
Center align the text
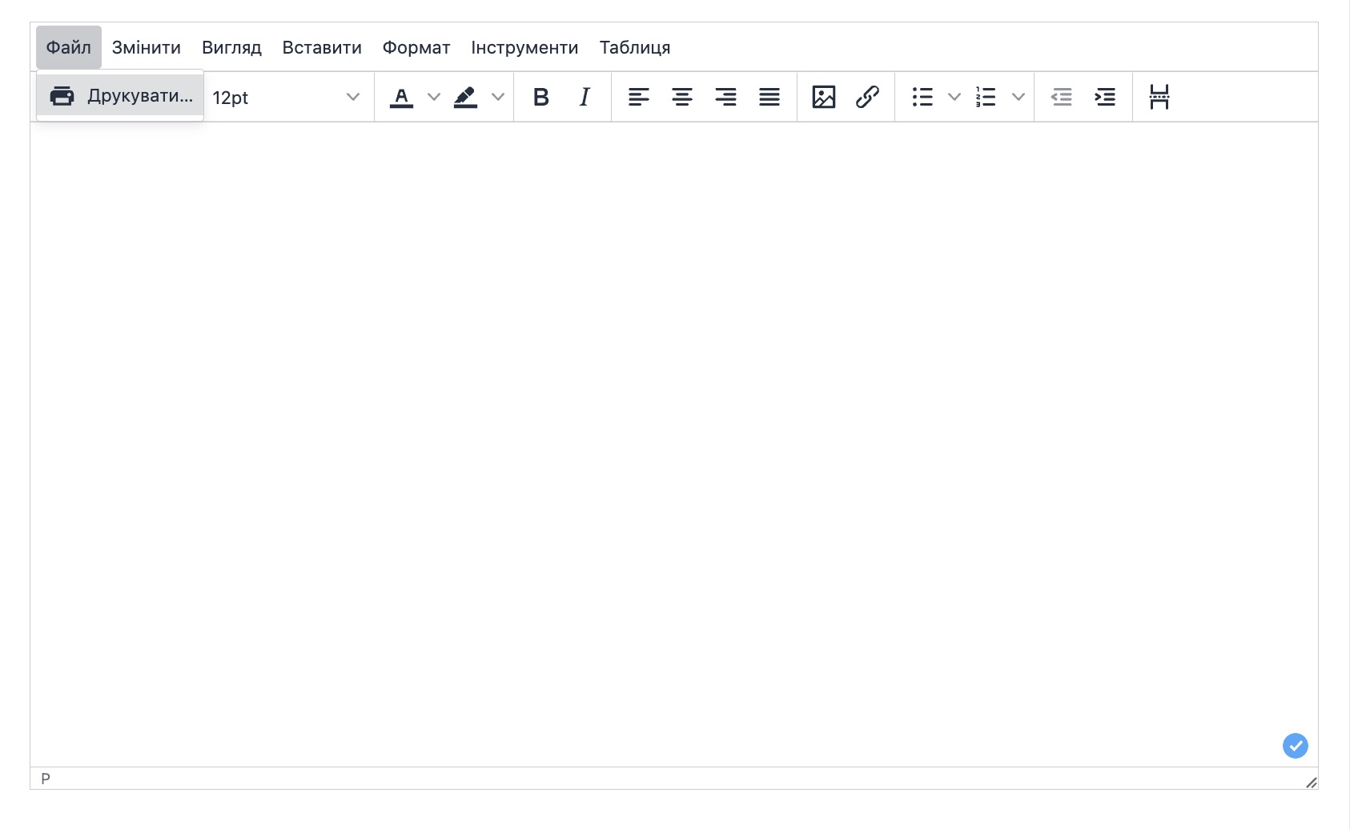click(x=682, y=97)
